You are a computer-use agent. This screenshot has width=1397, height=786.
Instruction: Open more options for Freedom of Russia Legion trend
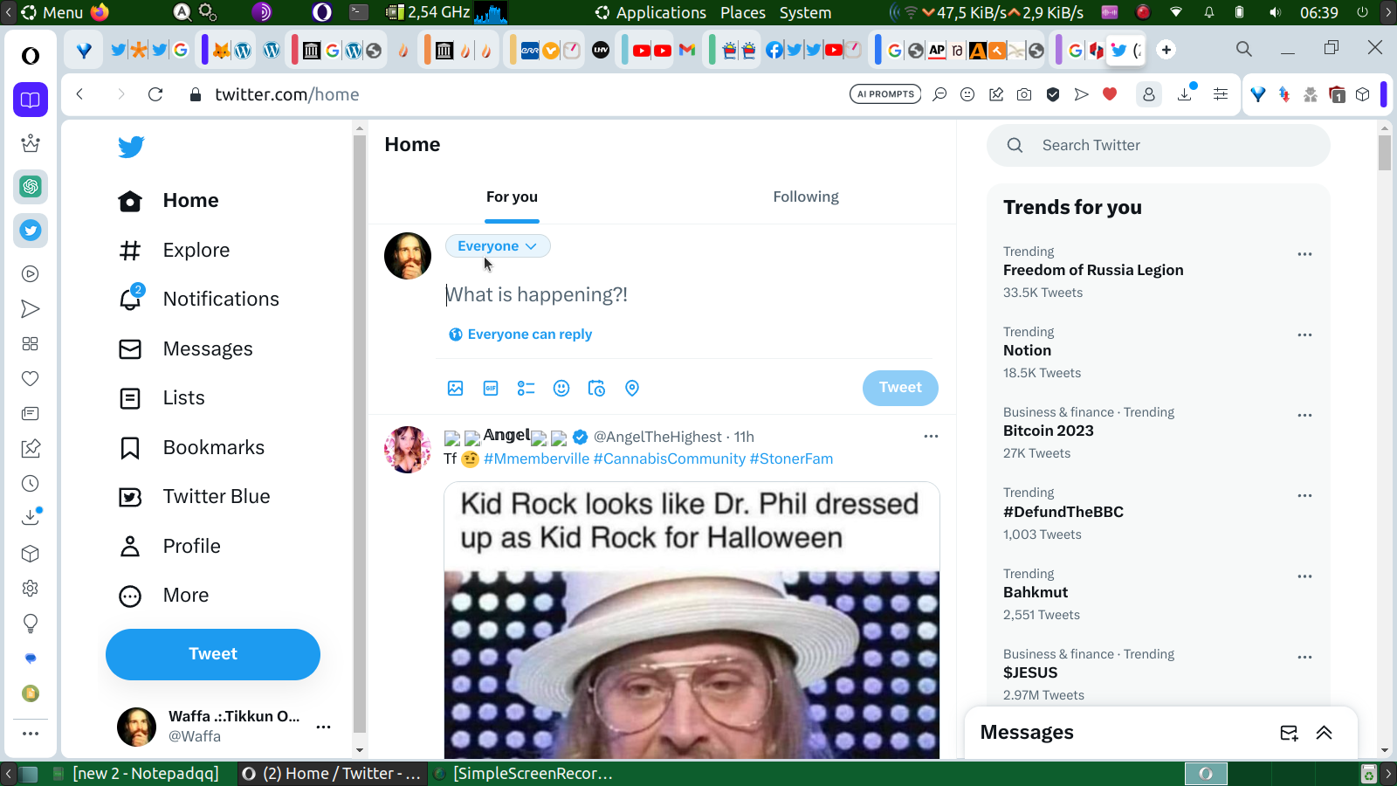point(1304,254)
